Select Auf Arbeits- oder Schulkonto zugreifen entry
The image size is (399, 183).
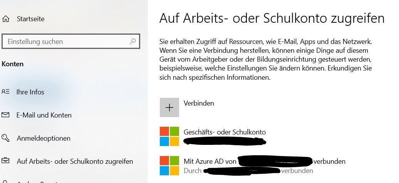click(x=75, y=161)
